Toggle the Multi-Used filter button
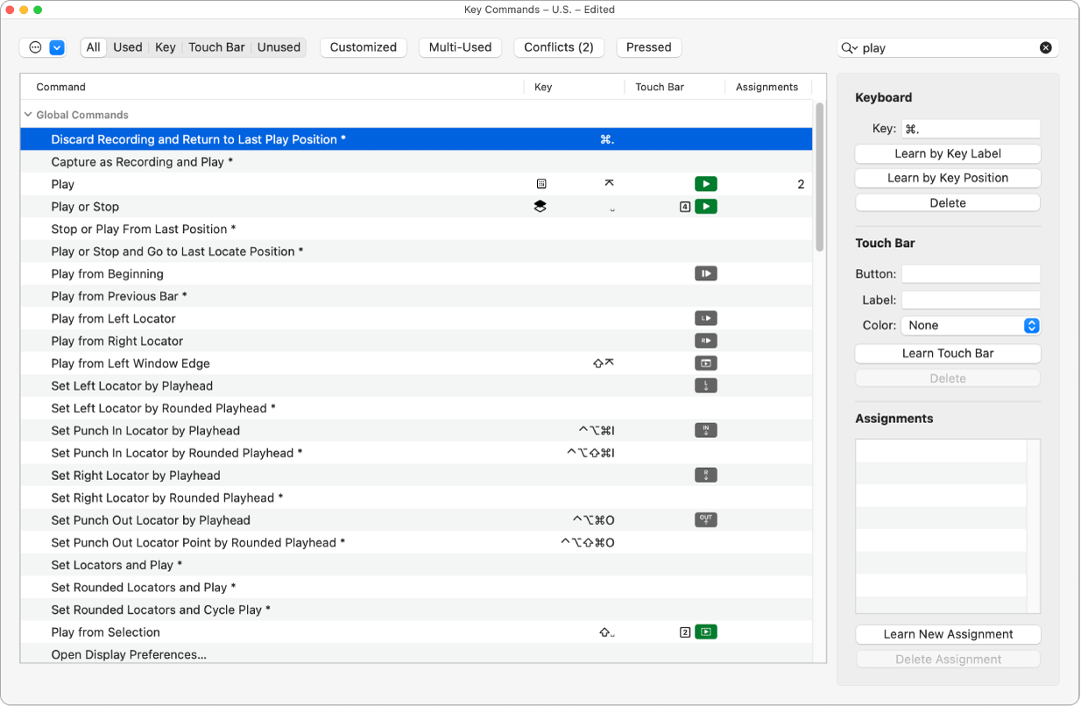Viewport: 1081px width, 706px height. pos(460,47)
